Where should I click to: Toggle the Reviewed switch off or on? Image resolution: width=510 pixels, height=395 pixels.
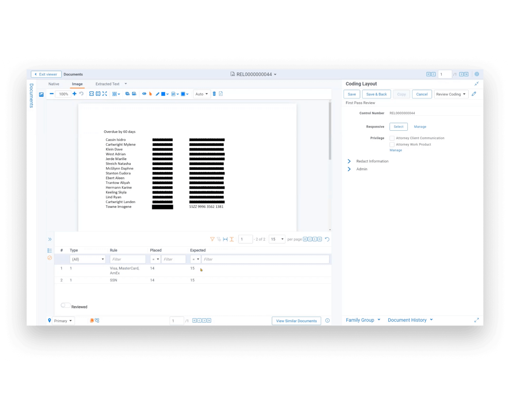pyautogui.click(x=66, y=305)
